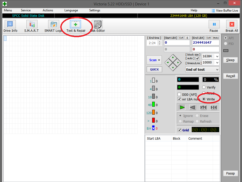Click the small gray indicator below PIO

[x=226, y=51]
